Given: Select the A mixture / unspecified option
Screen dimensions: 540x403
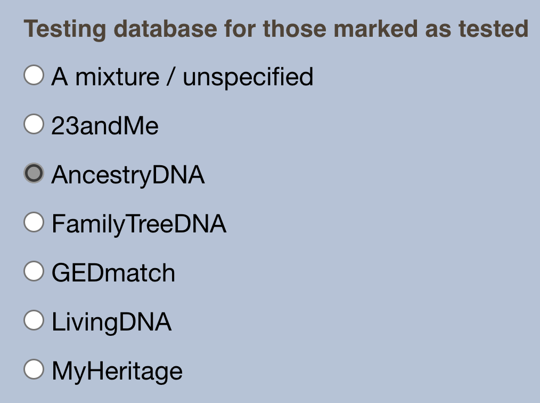Looking at the screenshot, I should [x=34, y=76].
